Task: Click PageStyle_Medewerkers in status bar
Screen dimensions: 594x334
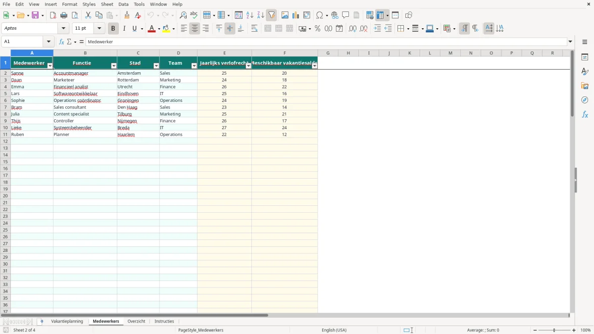Action: 201,330
